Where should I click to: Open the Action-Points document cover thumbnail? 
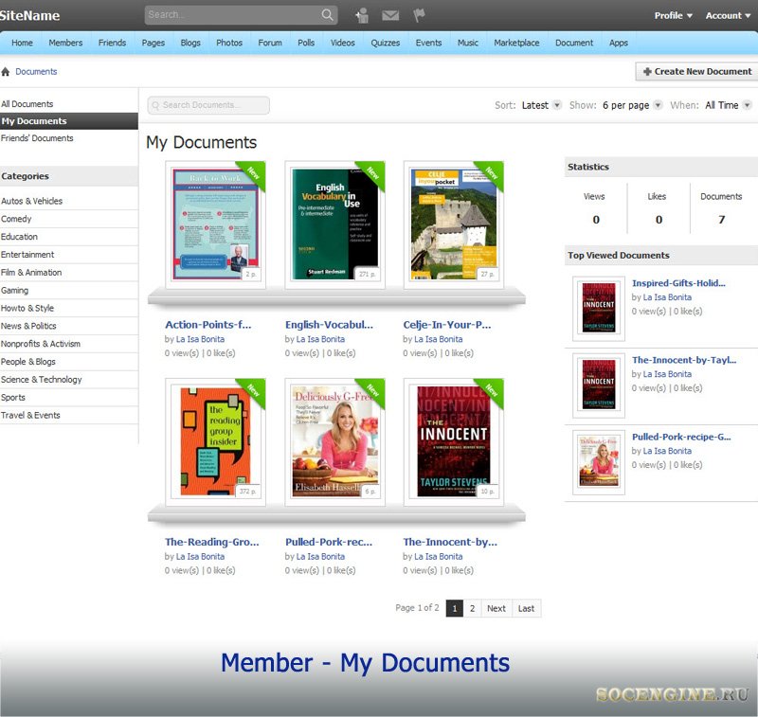tap(216, 224)
